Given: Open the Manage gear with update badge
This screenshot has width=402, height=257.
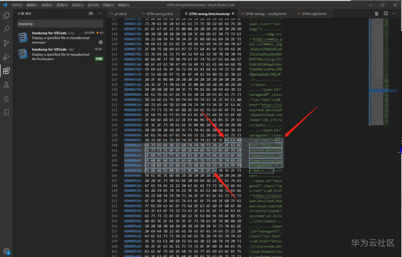Looking at the screenshot, I should point(6,251).
